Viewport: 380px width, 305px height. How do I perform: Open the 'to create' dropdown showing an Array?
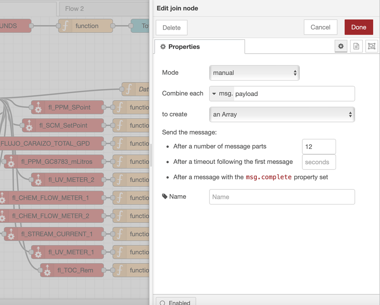pos(282,114)
